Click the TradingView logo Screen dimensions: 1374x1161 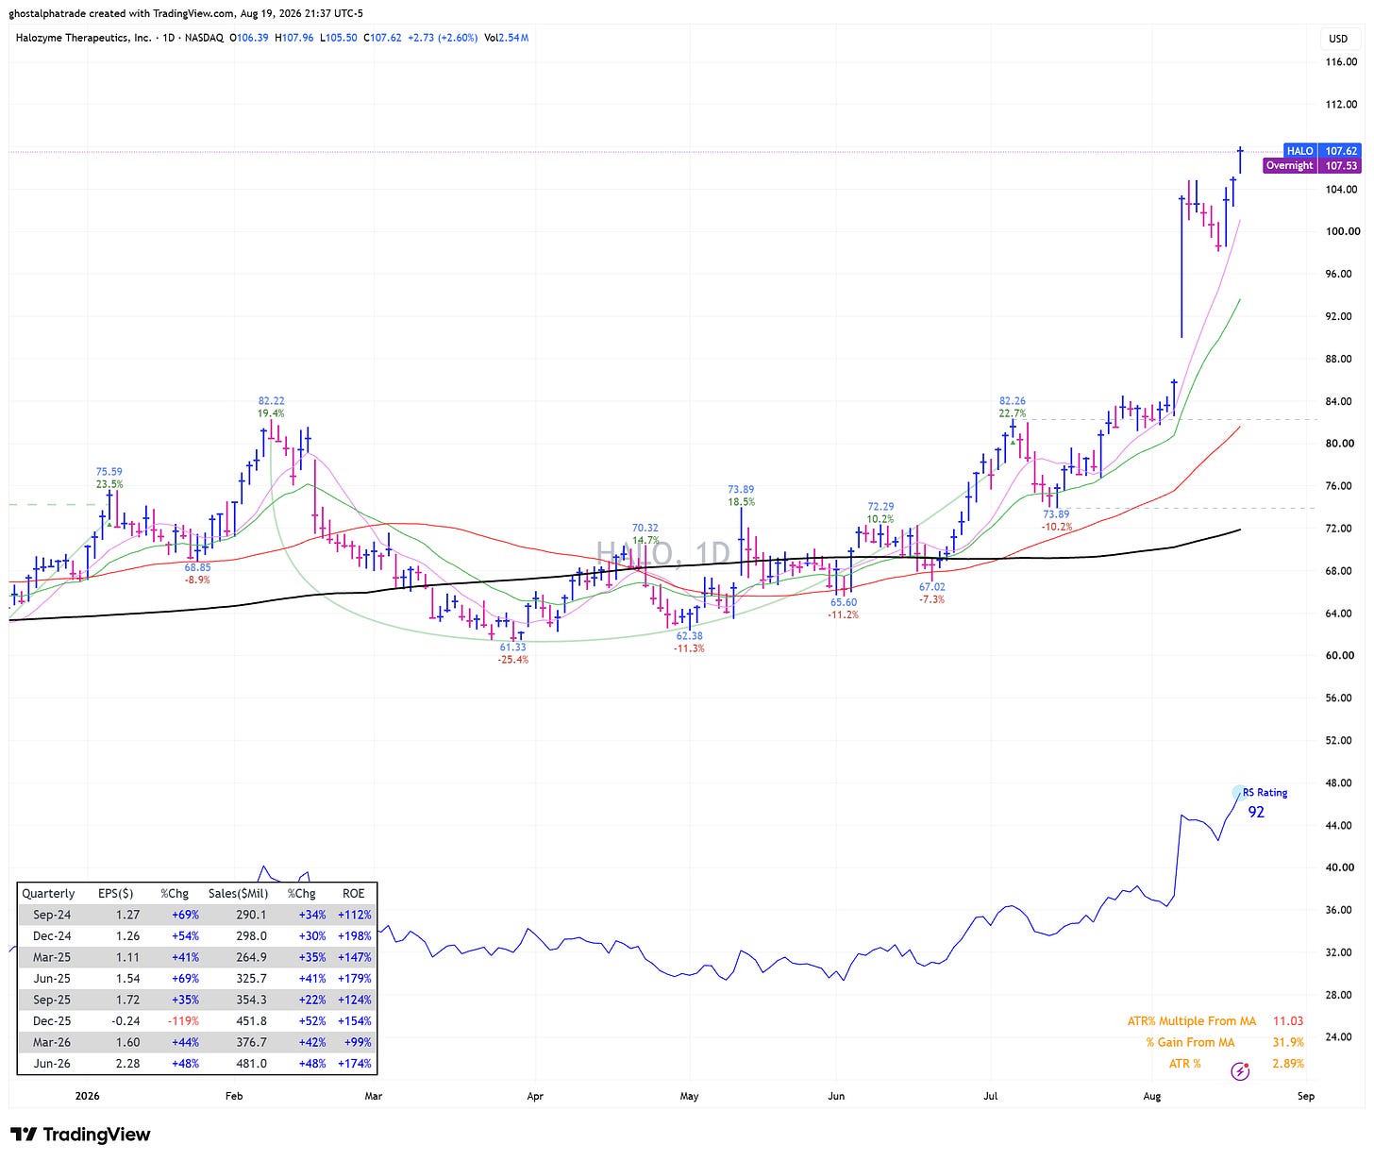80,1135
